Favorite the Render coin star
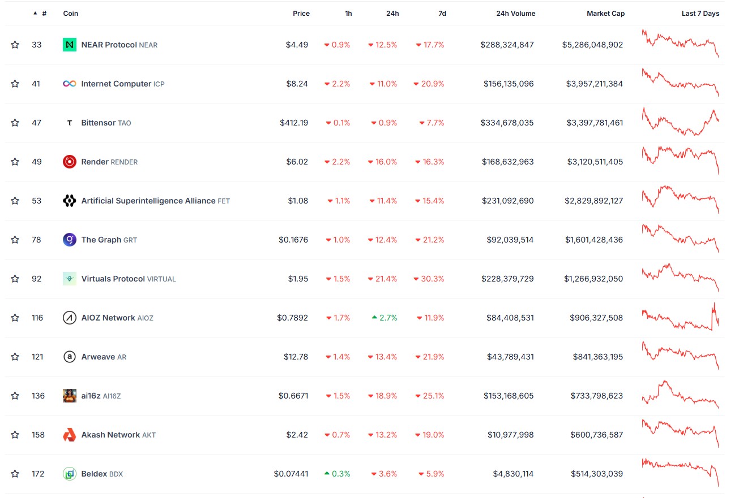This screenshot has height=498, width=739. (x=15, y=162)
